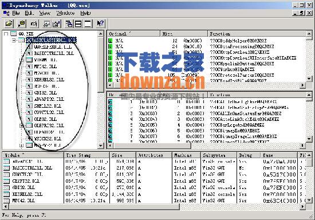Click the Open file toolbar icon
Screen dimensions: 315x220
[x=9, y=23]
